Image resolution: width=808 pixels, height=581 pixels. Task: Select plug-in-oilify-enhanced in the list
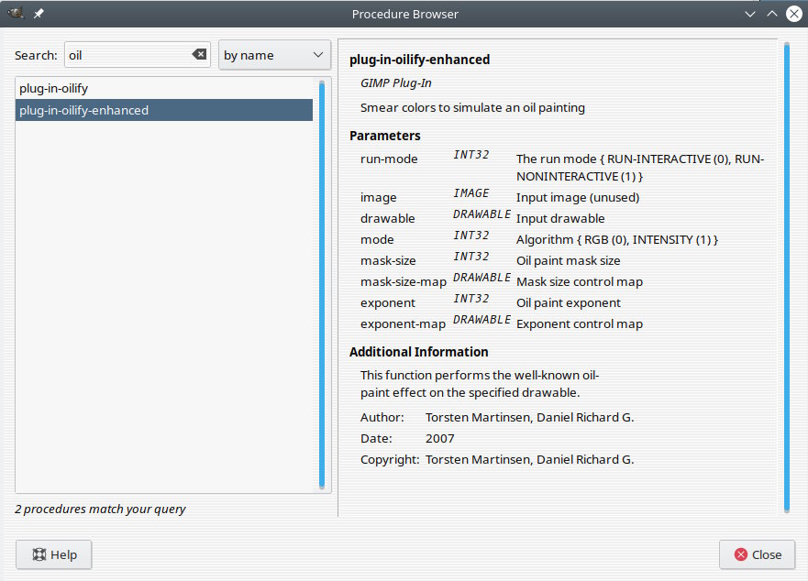[164, 110]
